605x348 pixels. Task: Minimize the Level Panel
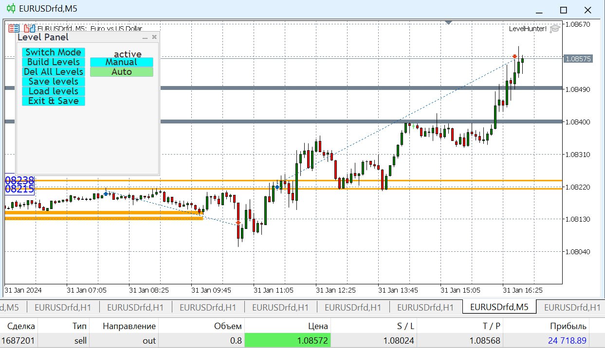145,37
